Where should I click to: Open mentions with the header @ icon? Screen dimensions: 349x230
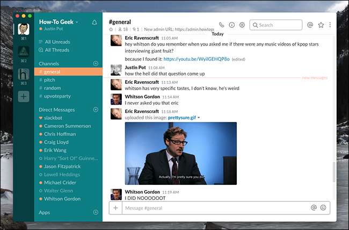310,25
